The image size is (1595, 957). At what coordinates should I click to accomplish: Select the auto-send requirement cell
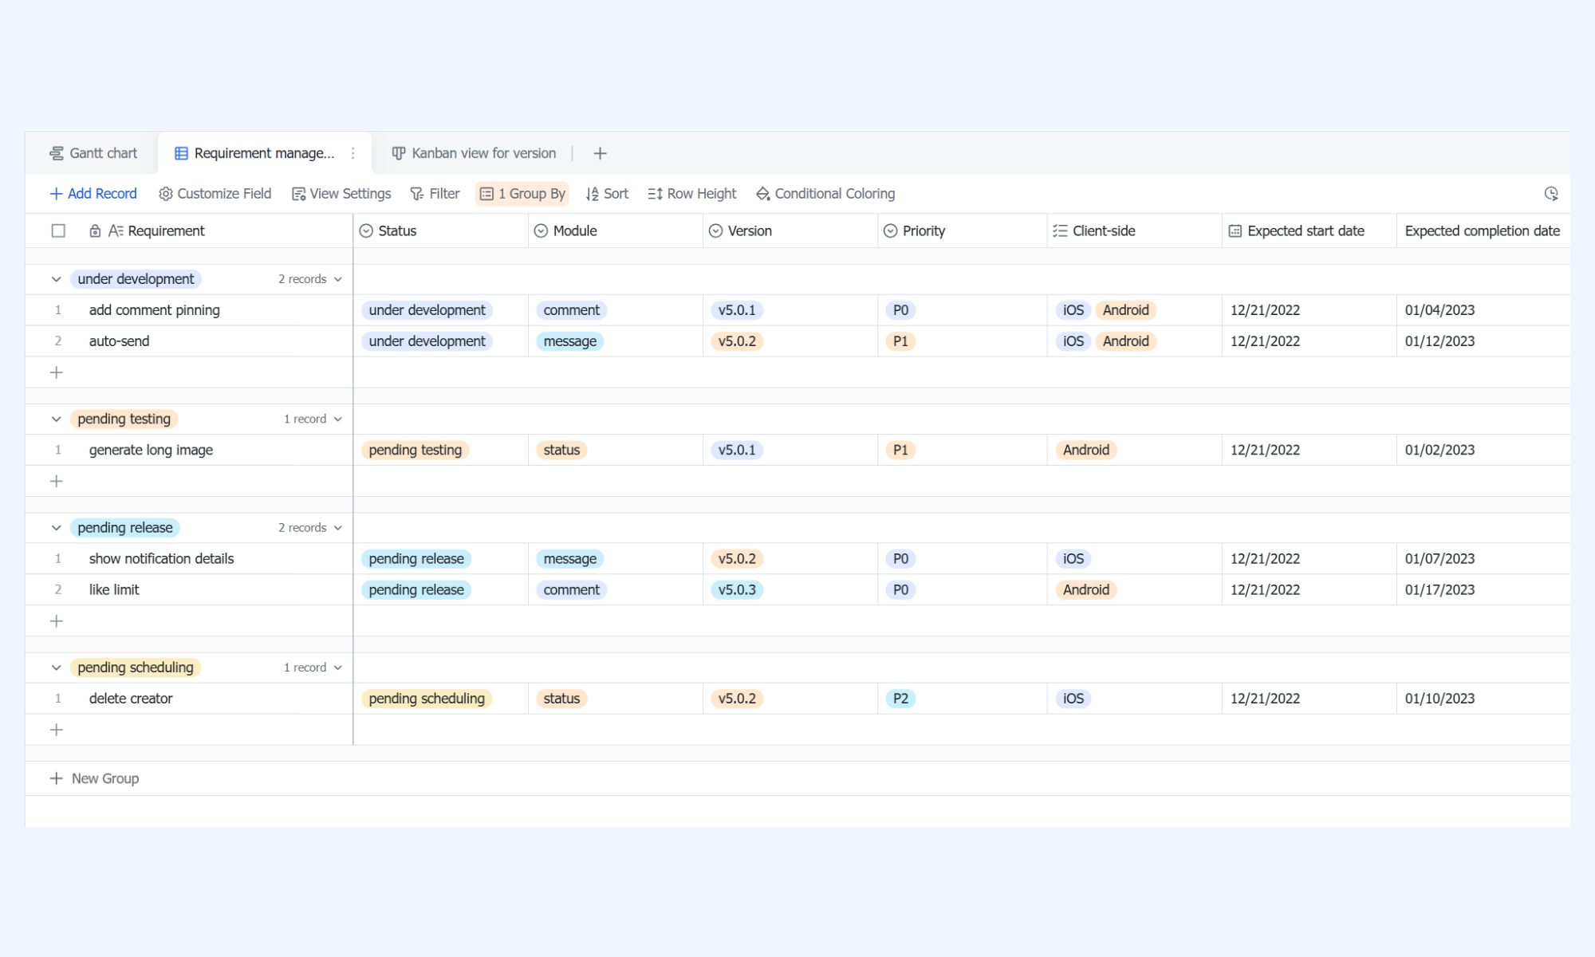pyautogui.click(x=189, y=341)
